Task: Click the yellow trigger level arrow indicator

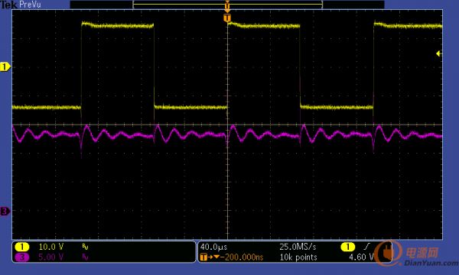Action: coord(439,53)
